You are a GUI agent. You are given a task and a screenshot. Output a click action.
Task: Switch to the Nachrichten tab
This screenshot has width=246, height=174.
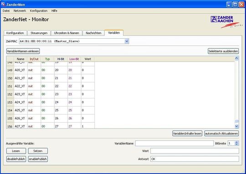coord(93,33)
